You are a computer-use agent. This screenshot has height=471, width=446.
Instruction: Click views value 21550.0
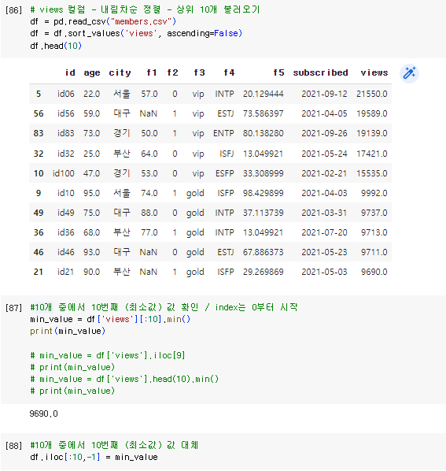[371, 94]
